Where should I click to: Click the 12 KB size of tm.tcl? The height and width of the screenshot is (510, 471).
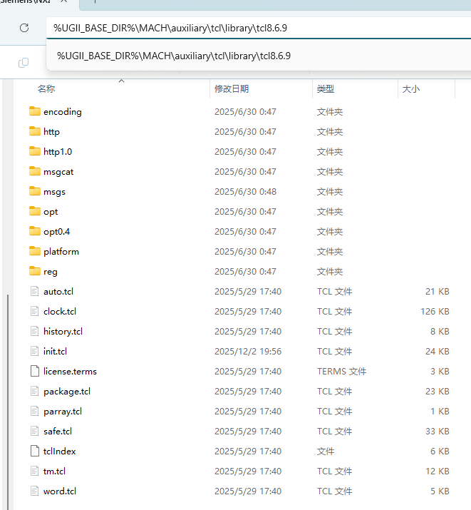point(438,471)
